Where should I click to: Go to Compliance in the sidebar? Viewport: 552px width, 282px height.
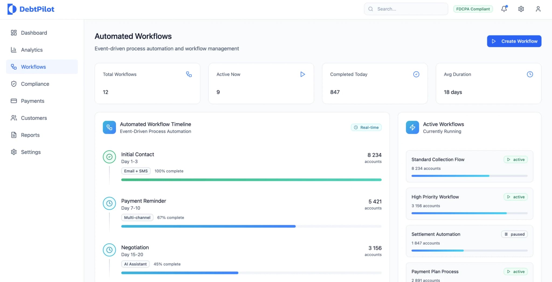(35, 84)
